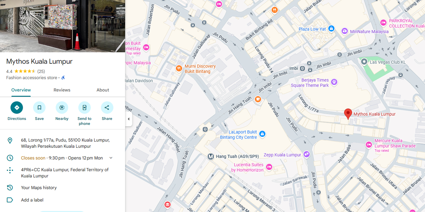Click the Maps history icon
The width and height of the screenshot is (425, 212).
pos(10,187)
